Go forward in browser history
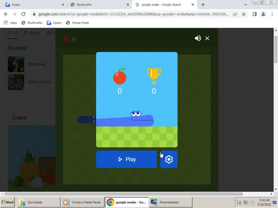The width and height of the screenshot is (278, 208). click(x=15, y=14)
